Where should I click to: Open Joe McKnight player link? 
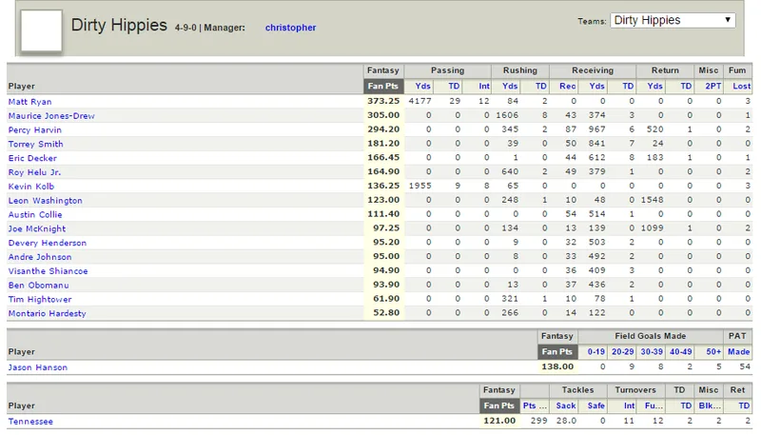[37, 228]
